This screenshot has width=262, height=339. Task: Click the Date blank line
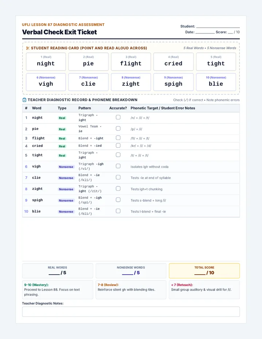[x=205, y=32]
